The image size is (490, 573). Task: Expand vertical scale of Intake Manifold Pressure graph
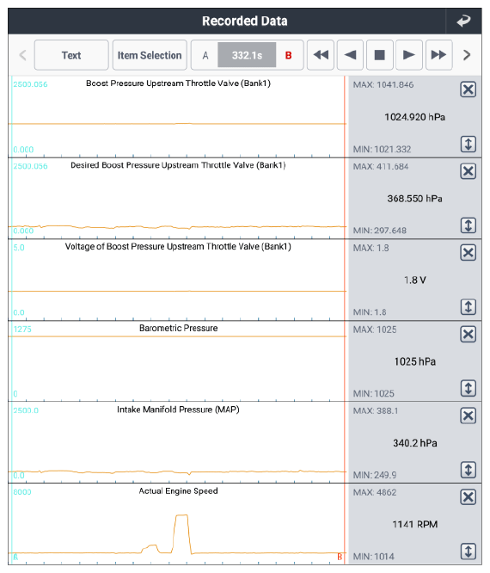coord(469,470)
